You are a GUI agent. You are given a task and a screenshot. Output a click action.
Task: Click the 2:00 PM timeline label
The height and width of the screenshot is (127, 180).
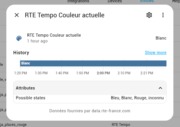pyautogui.click(x=103, y=73)
